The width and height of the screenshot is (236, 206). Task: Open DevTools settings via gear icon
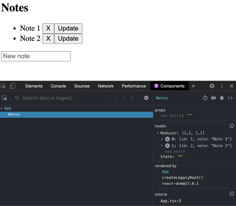pyautogui.click(x=212, y=86)
